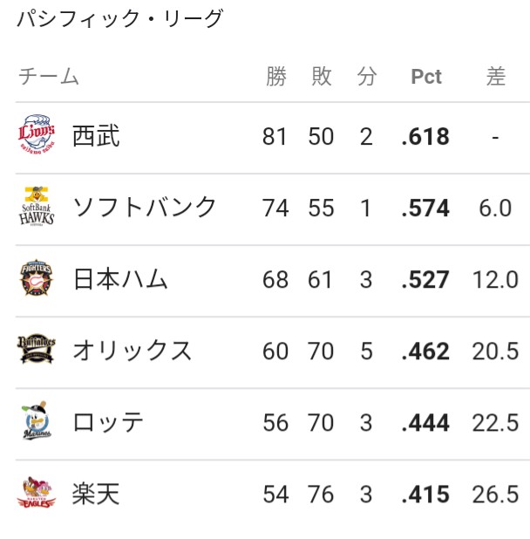Screen dimensions: 530x539
Task: Open the 楽天 team name
Action: pos(96,494)
